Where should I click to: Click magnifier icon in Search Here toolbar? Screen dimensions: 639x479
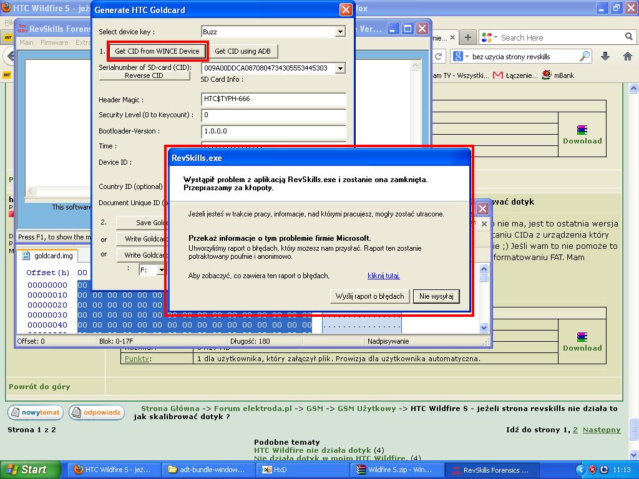tap(629, 37)
